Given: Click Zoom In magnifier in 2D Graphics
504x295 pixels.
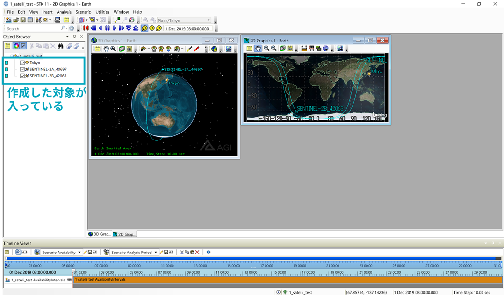Looking at the screenshot, I should point(266,49).
